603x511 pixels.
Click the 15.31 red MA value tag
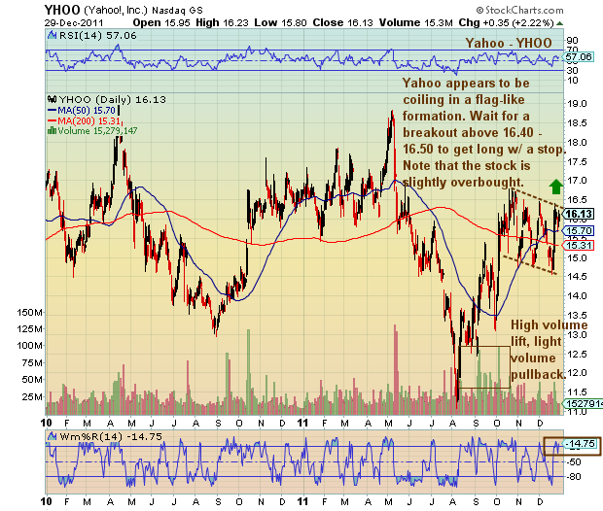579,245
